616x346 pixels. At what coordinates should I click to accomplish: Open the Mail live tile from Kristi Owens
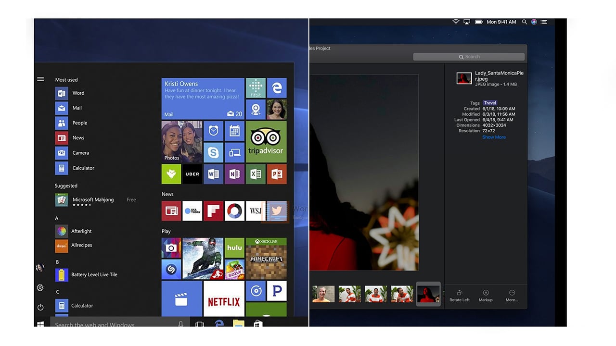point(203,99)
